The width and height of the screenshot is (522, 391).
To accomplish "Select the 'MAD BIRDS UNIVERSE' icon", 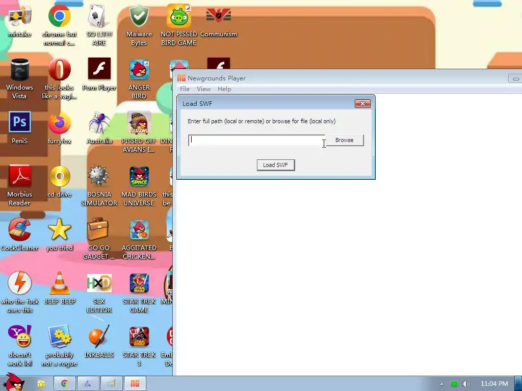I will tap(139, 185).
